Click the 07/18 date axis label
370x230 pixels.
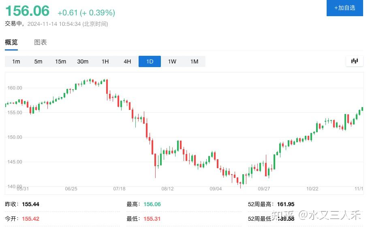coord(119,188)
